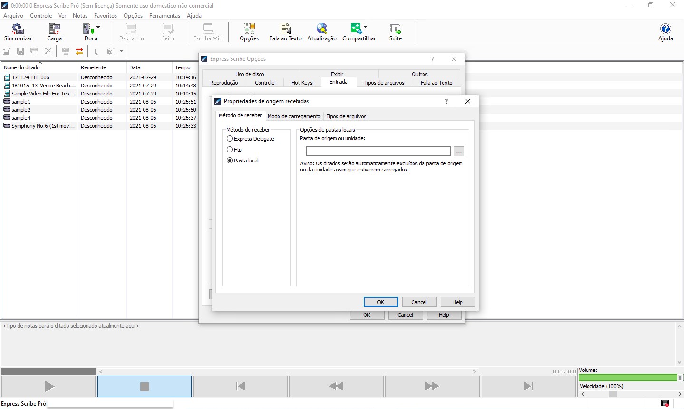Open the Hot-Keys tab
Viewport: 684px width, 409px height.
[302, 83]
